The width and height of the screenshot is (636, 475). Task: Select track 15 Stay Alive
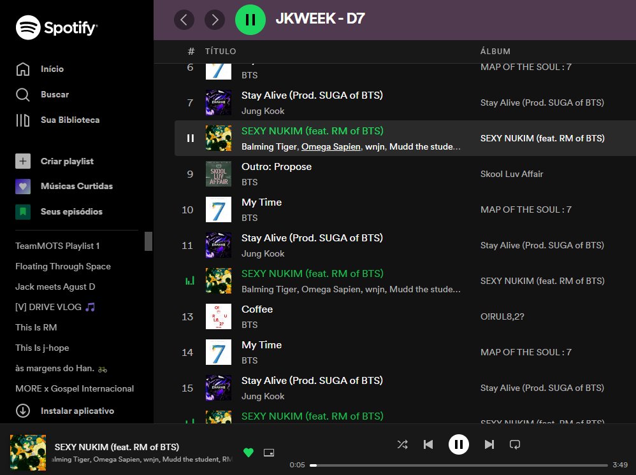point(405,388)
